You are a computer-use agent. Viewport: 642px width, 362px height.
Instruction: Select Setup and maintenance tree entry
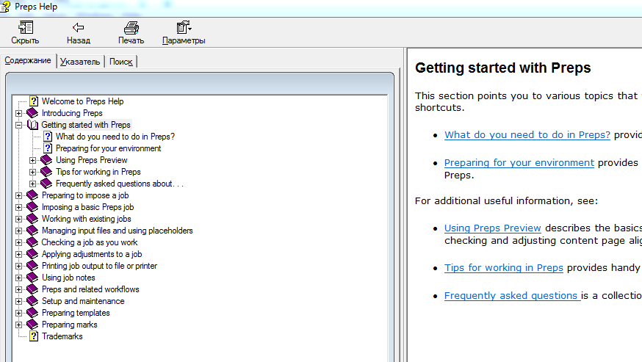click(83, 301)
